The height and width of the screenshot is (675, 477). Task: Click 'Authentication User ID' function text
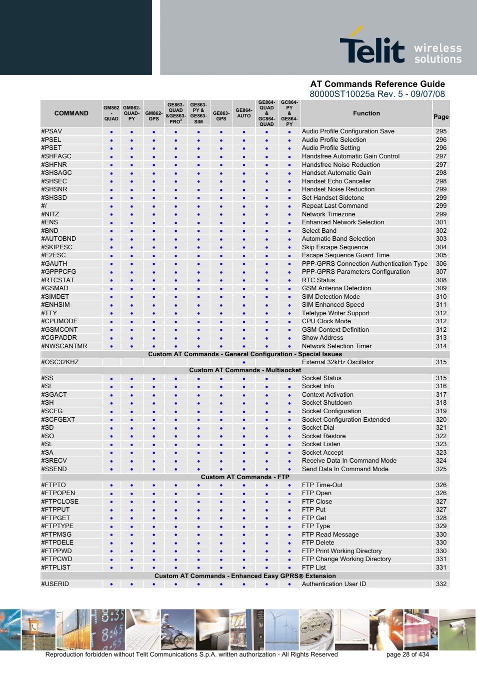[334, 584]
